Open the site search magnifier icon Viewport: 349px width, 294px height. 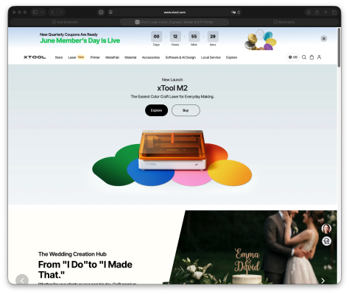[x=304, y=57]
